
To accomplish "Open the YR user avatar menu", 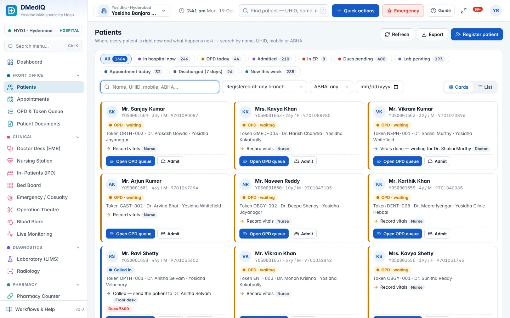I will [496, 11].
